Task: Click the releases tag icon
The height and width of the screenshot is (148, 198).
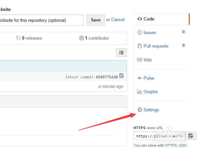Action: point(18,38)
